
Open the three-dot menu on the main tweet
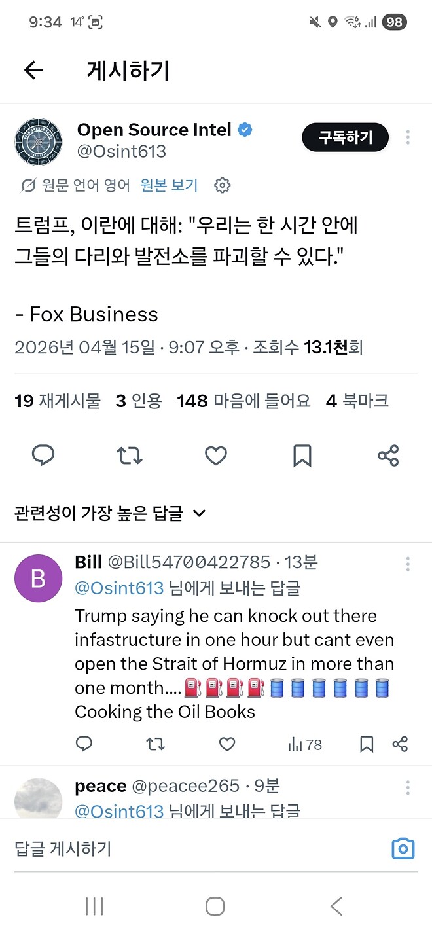pos(408,137)
